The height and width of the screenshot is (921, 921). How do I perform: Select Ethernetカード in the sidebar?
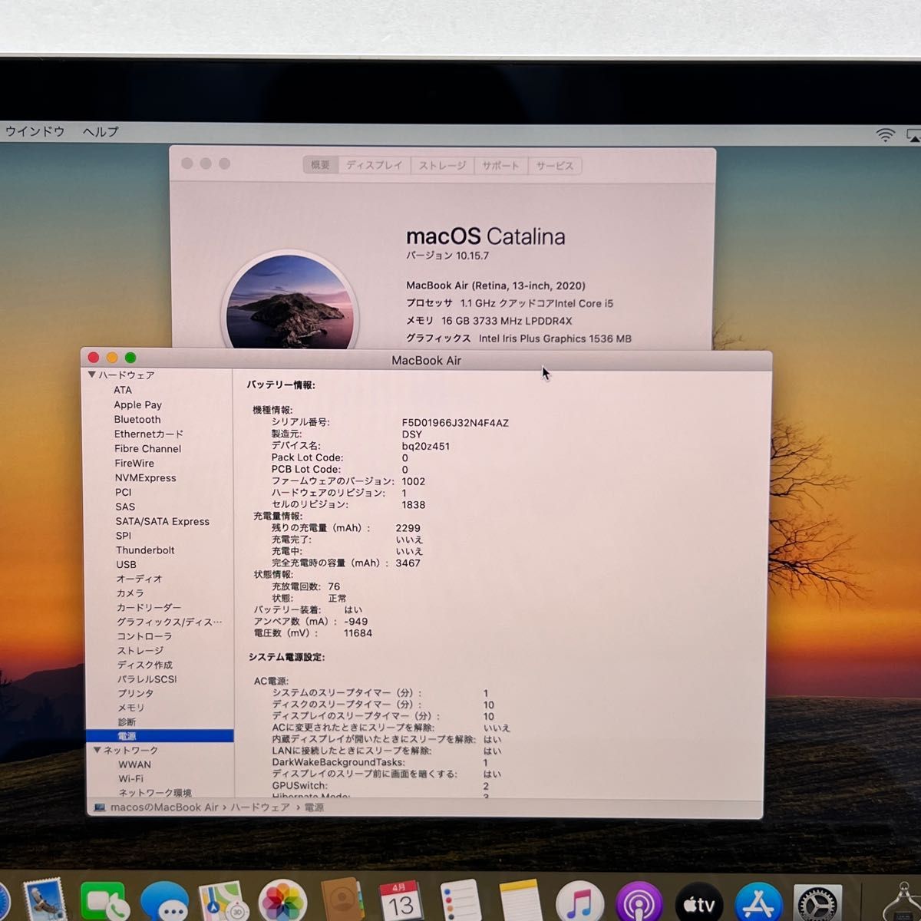point(149,434)
